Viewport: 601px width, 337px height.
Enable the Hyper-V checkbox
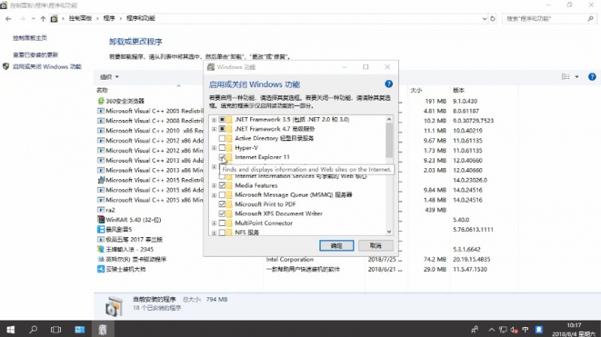(x=222, y=148)
